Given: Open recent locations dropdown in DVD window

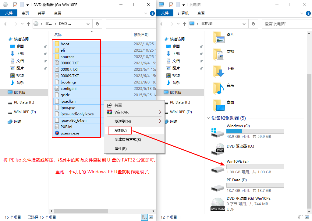Looking at the screenshot, I should pyautogui.click(x=22, y=24).
